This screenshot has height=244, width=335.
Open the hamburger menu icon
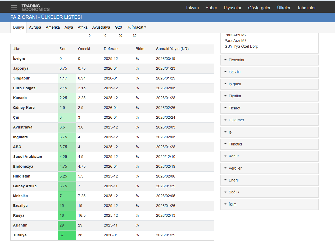[x=14, y=7]
